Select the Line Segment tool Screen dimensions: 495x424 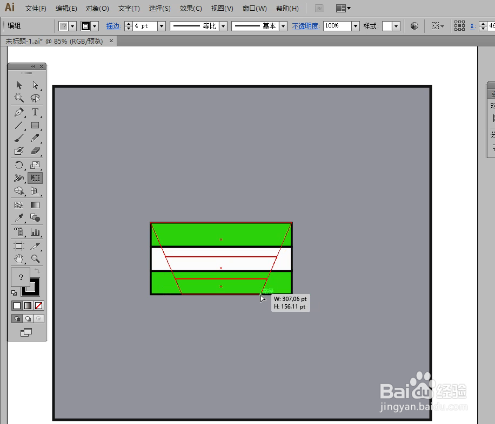point(19,125)
